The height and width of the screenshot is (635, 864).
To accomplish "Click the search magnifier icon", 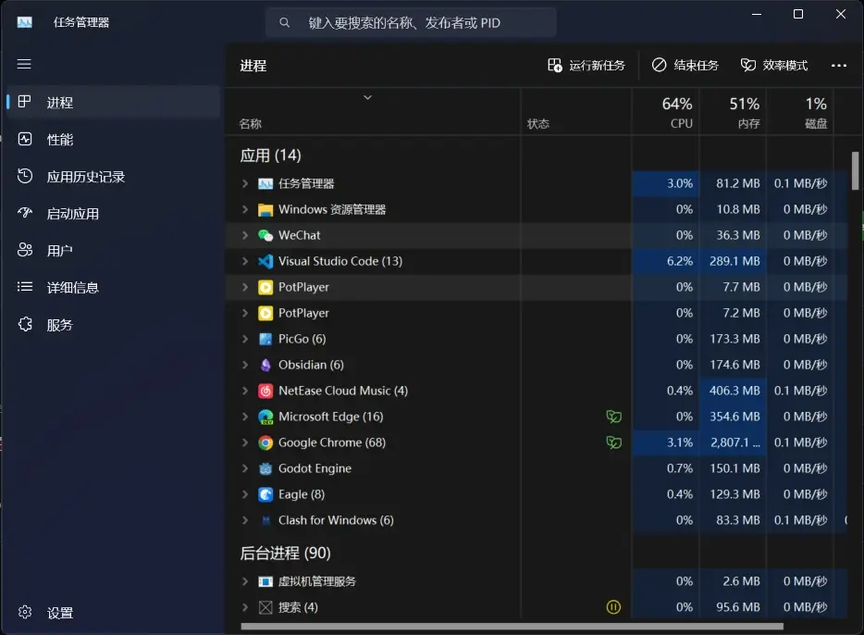I will (x=284, y=22).
